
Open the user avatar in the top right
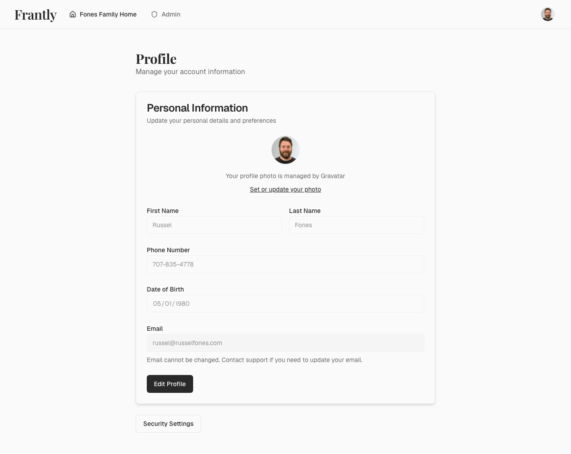tap(547, 14)
